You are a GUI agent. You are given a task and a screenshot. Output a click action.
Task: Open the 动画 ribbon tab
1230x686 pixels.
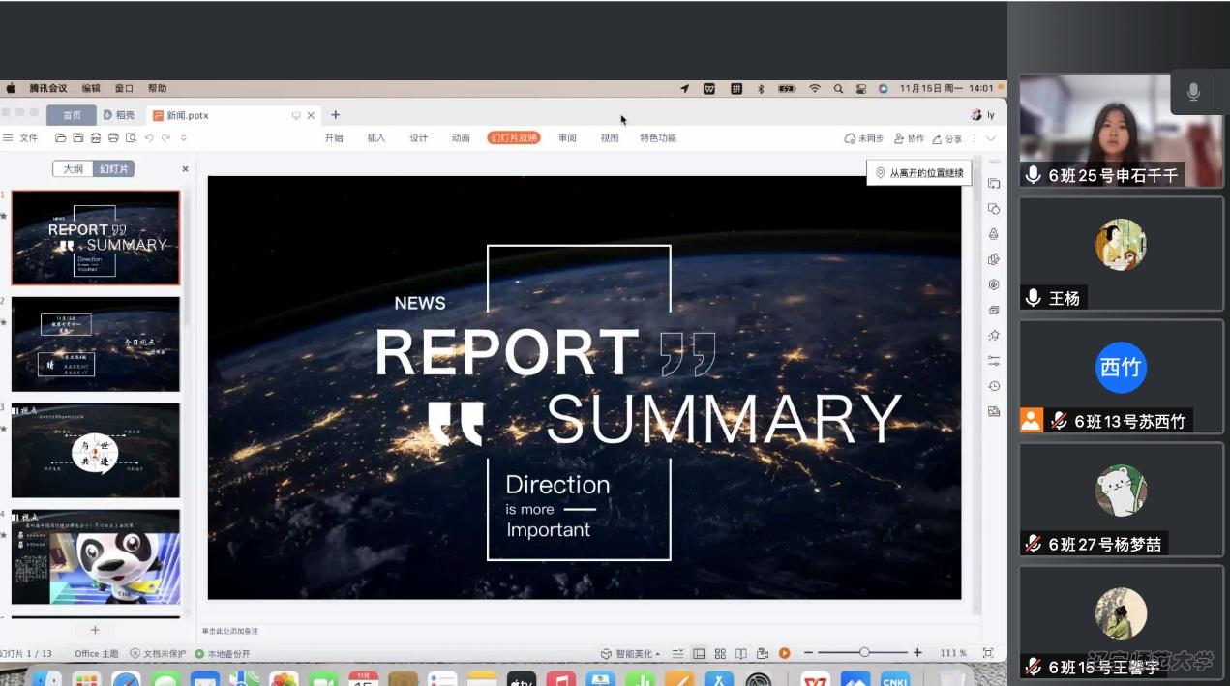click(461, 138)
